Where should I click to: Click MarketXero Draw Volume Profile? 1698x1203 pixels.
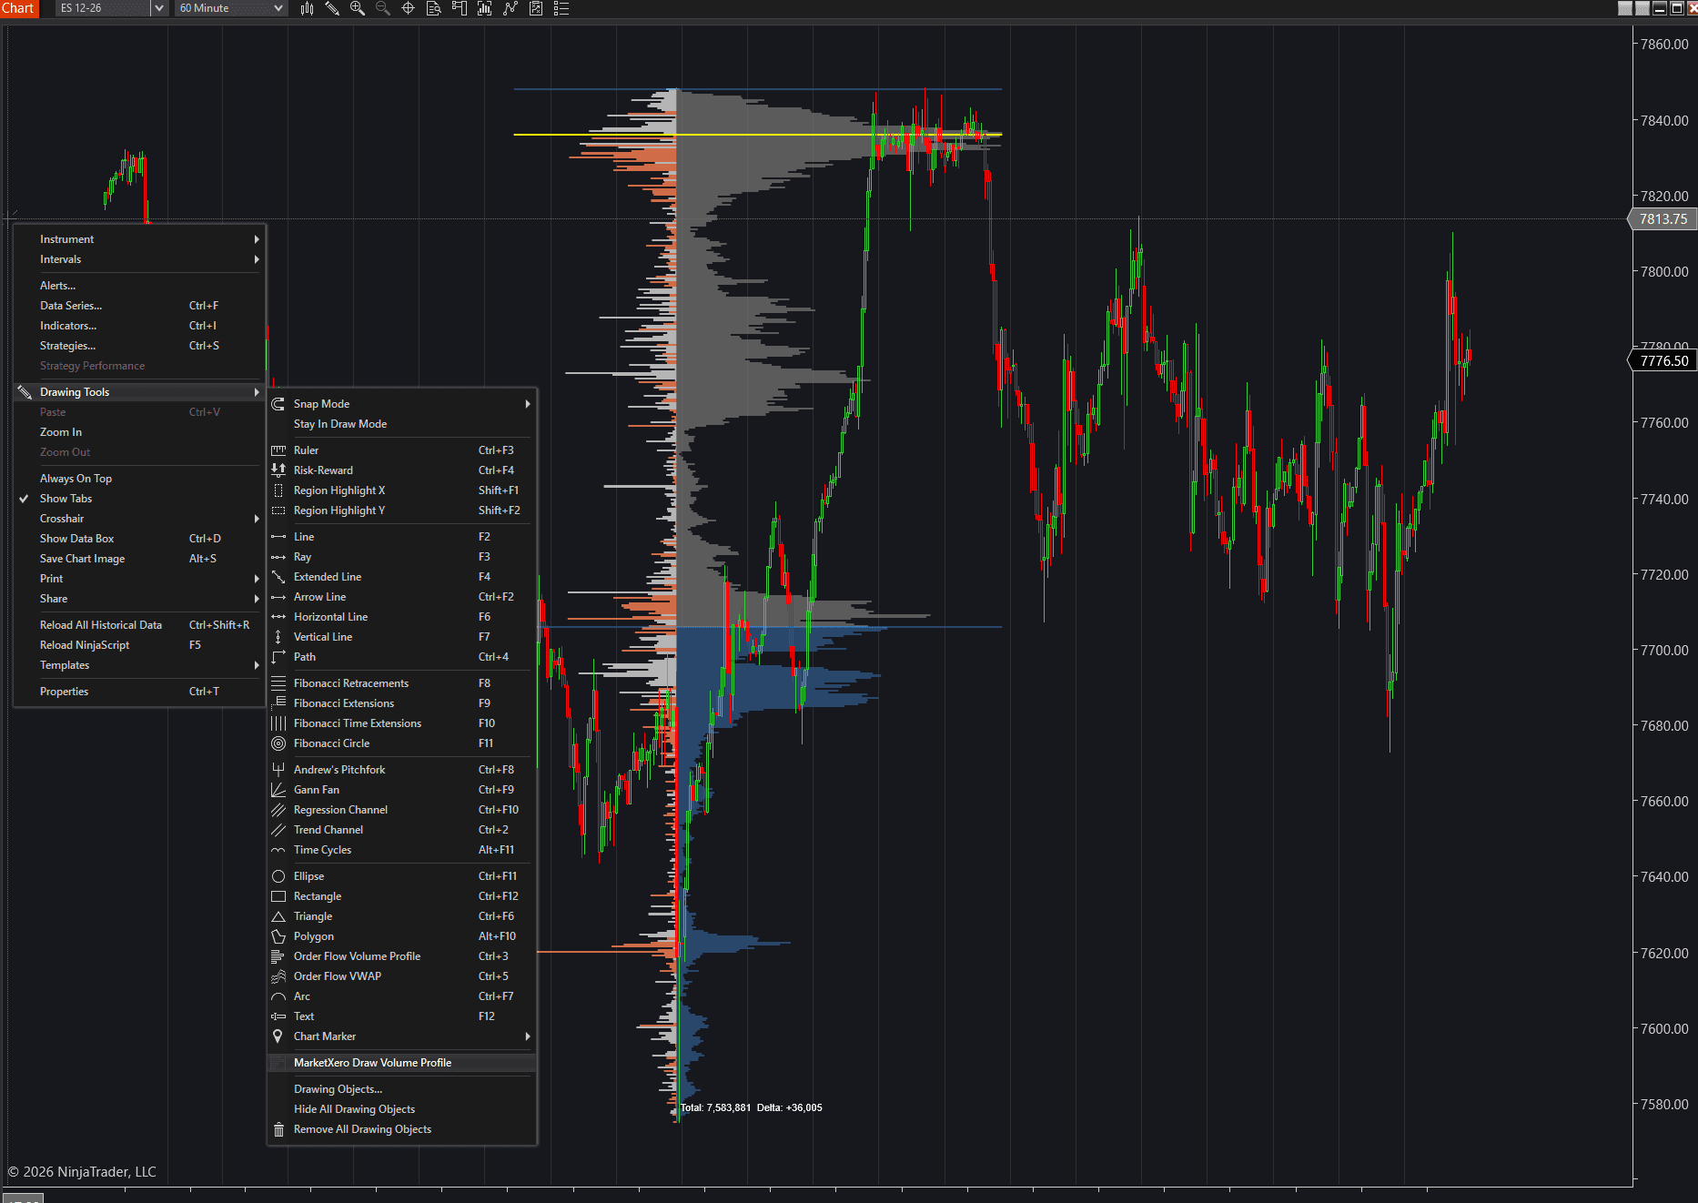click(x=401, y=1063)
